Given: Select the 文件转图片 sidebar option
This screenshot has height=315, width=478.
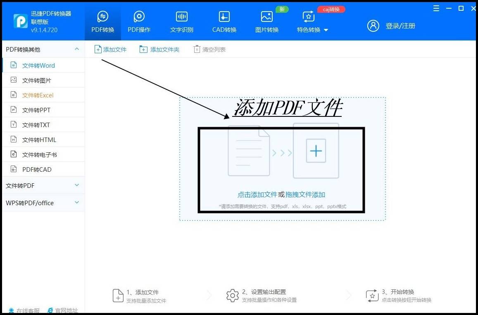Looking at the screenshot, I should pyautogui.click(x=38, y=80).
